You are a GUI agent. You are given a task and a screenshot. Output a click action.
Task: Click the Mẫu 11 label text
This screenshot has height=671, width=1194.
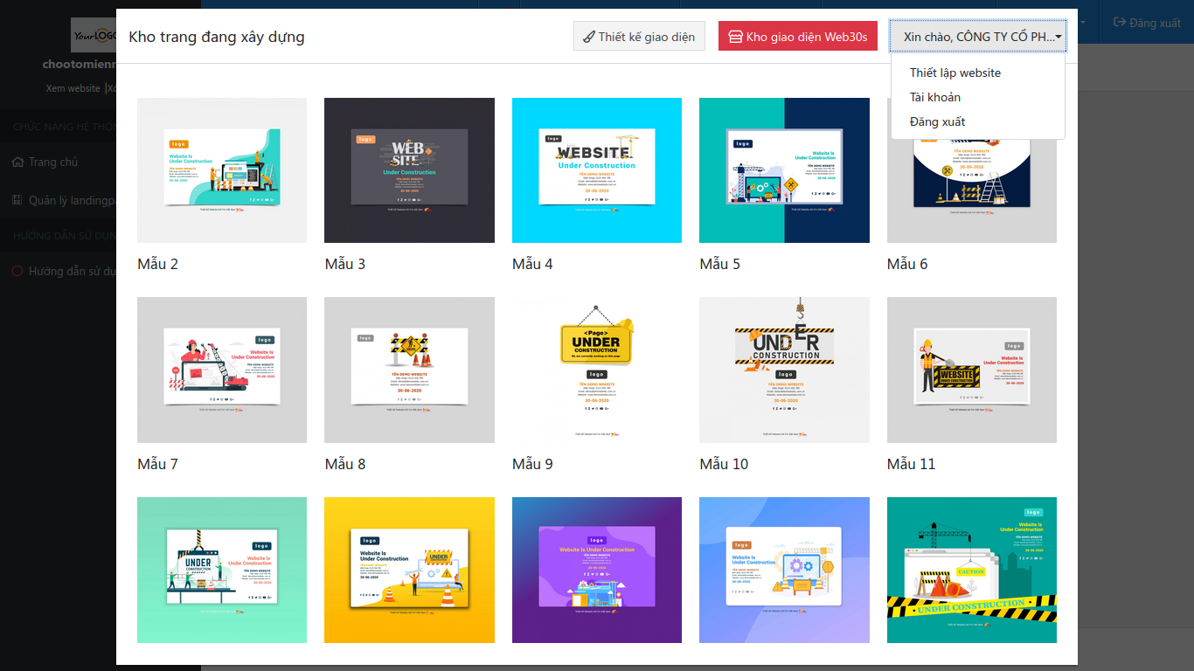click(911, 464)
